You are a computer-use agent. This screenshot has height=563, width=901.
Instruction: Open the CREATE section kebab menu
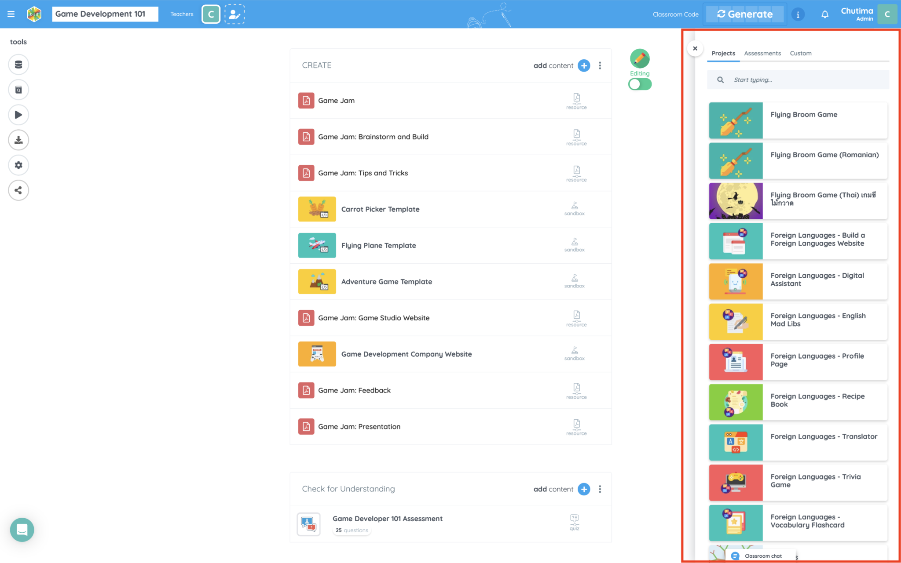600,65
